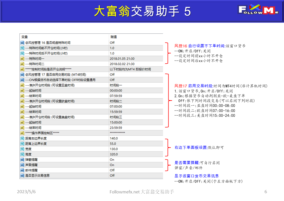The image size is (284, 201).
Task: Click the ab icon beside 准许开仓时间段 亚盘行
Action: [x=22, y=85]
